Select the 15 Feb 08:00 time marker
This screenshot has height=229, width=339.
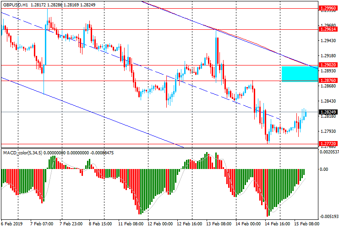point(307,224)
